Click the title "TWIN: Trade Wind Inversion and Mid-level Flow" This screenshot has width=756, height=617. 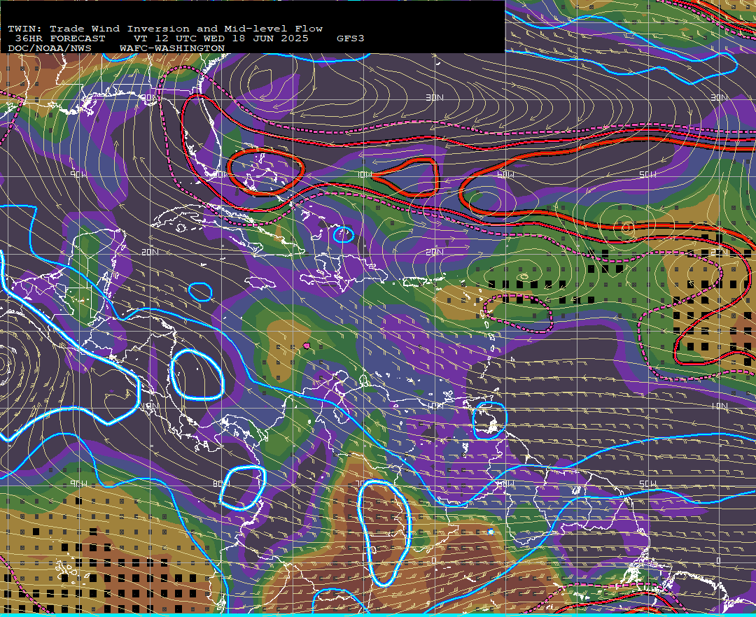click(x=165, y=29)
